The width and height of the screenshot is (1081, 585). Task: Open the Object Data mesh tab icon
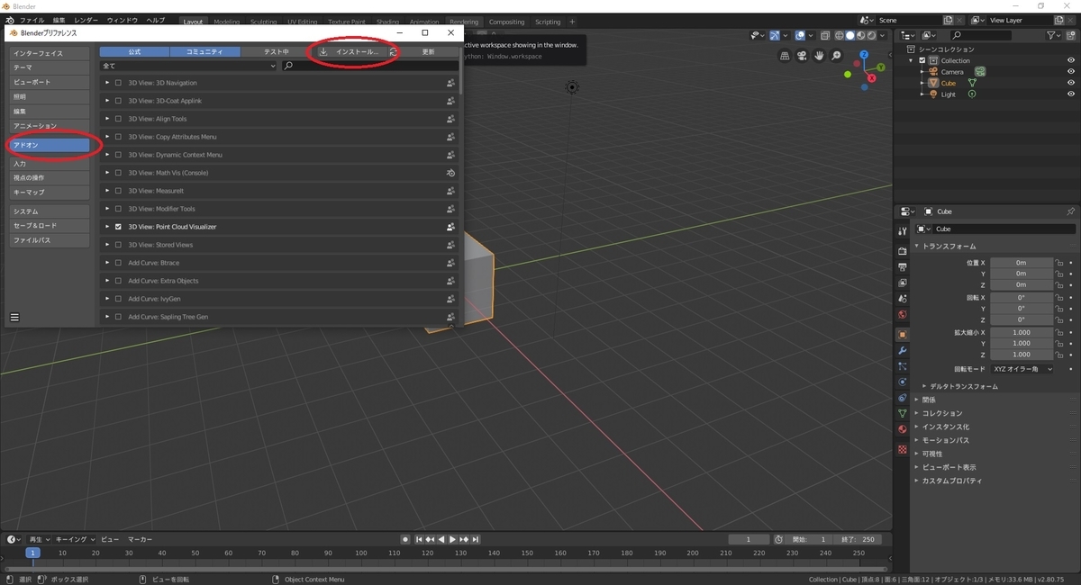pos(903,413)
